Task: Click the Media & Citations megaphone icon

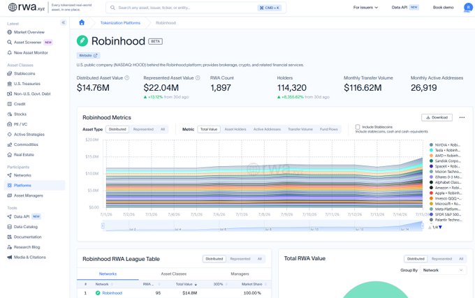Action: pyautogui.click(x=9, y=257)
